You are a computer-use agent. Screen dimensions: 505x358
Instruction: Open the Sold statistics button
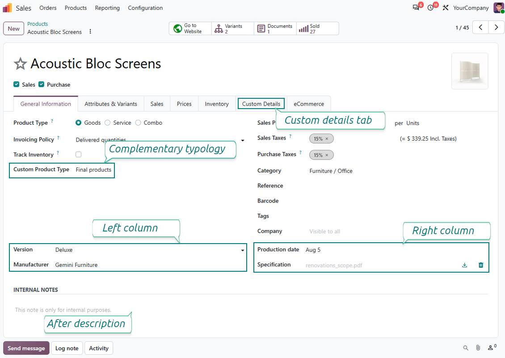coord(318,28)
